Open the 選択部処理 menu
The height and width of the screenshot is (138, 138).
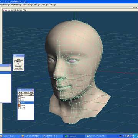pyautogui.click(x=16, y=5)
